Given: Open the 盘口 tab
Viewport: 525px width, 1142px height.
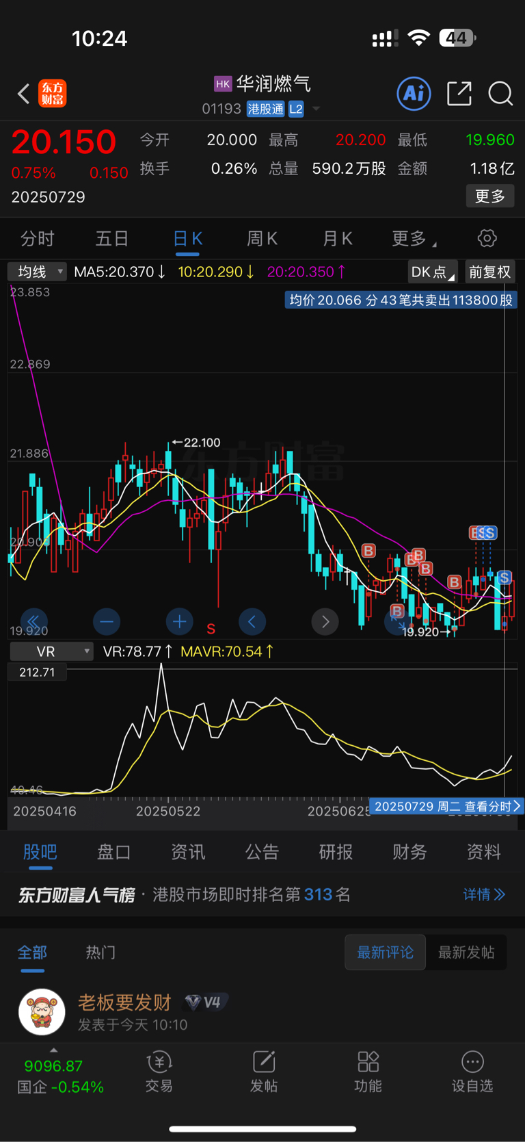Looking at the screenshot, I should click(x=114, y=852).
